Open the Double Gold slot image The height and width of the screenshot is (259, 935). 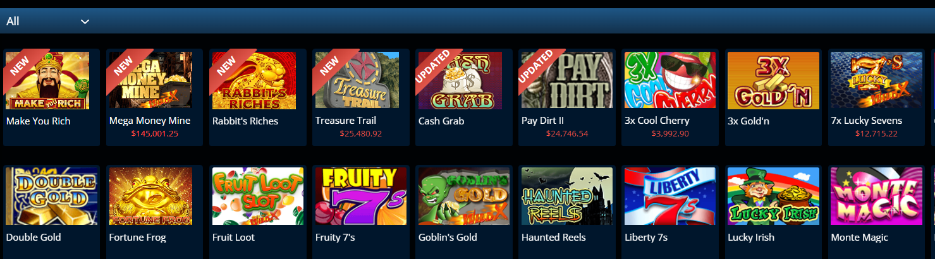click(x=47, y=196)
